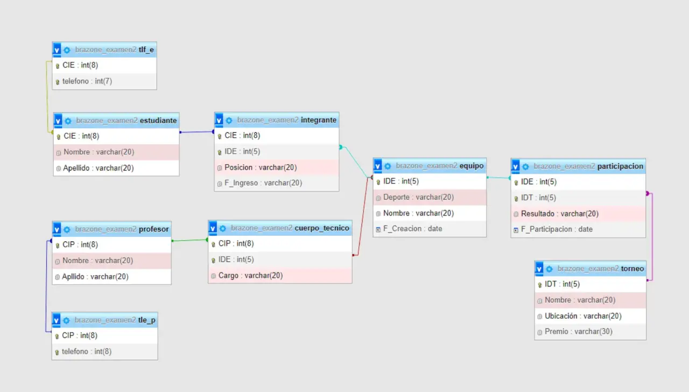The image size is (689, 392).
Task: Click the key icon beside CIP in cuerpo_tecnico
Action: (x=213, y=244)
